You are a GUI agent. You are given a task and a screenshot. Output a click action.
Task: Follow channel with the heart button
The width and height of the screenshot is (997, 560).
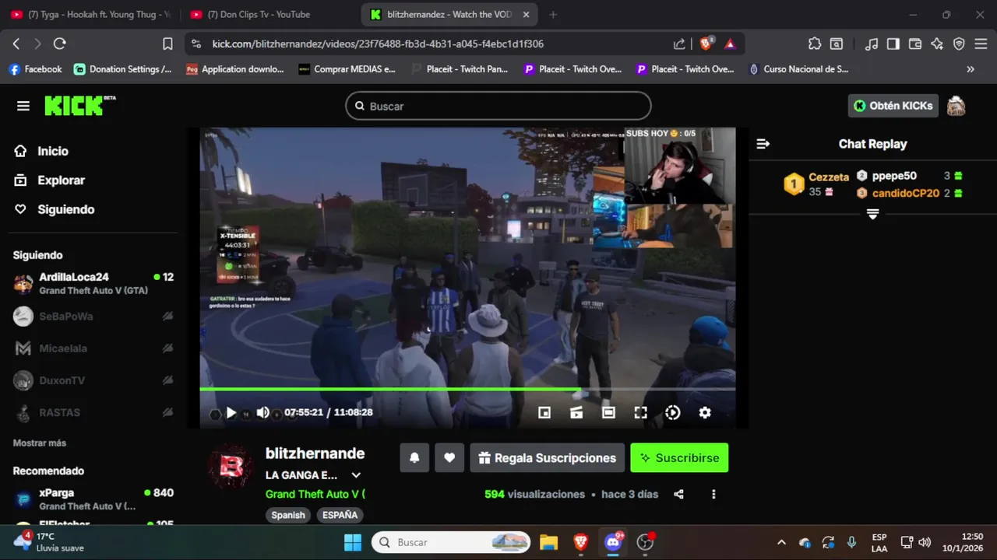tap(449, 458)
